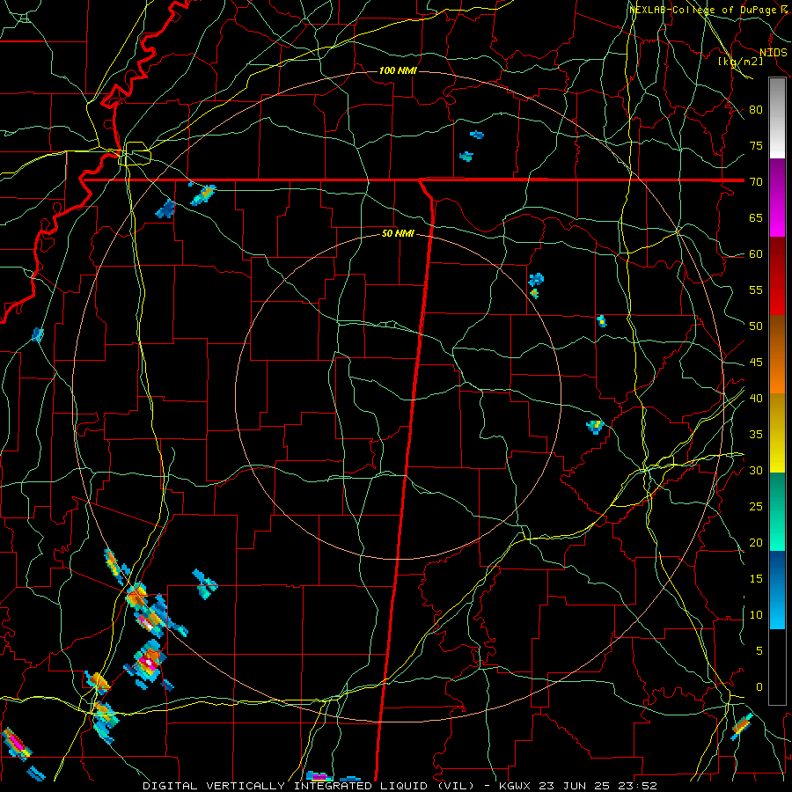Select the 0 value on the scale
This screenshot has height=792, width=792.
pos(759,687)
